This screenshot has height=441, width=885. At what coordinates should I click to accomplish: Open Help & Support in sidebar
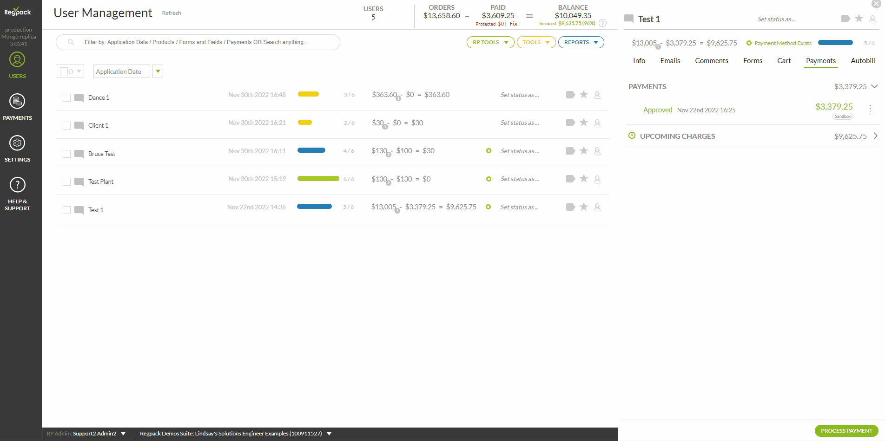point(17,194)
